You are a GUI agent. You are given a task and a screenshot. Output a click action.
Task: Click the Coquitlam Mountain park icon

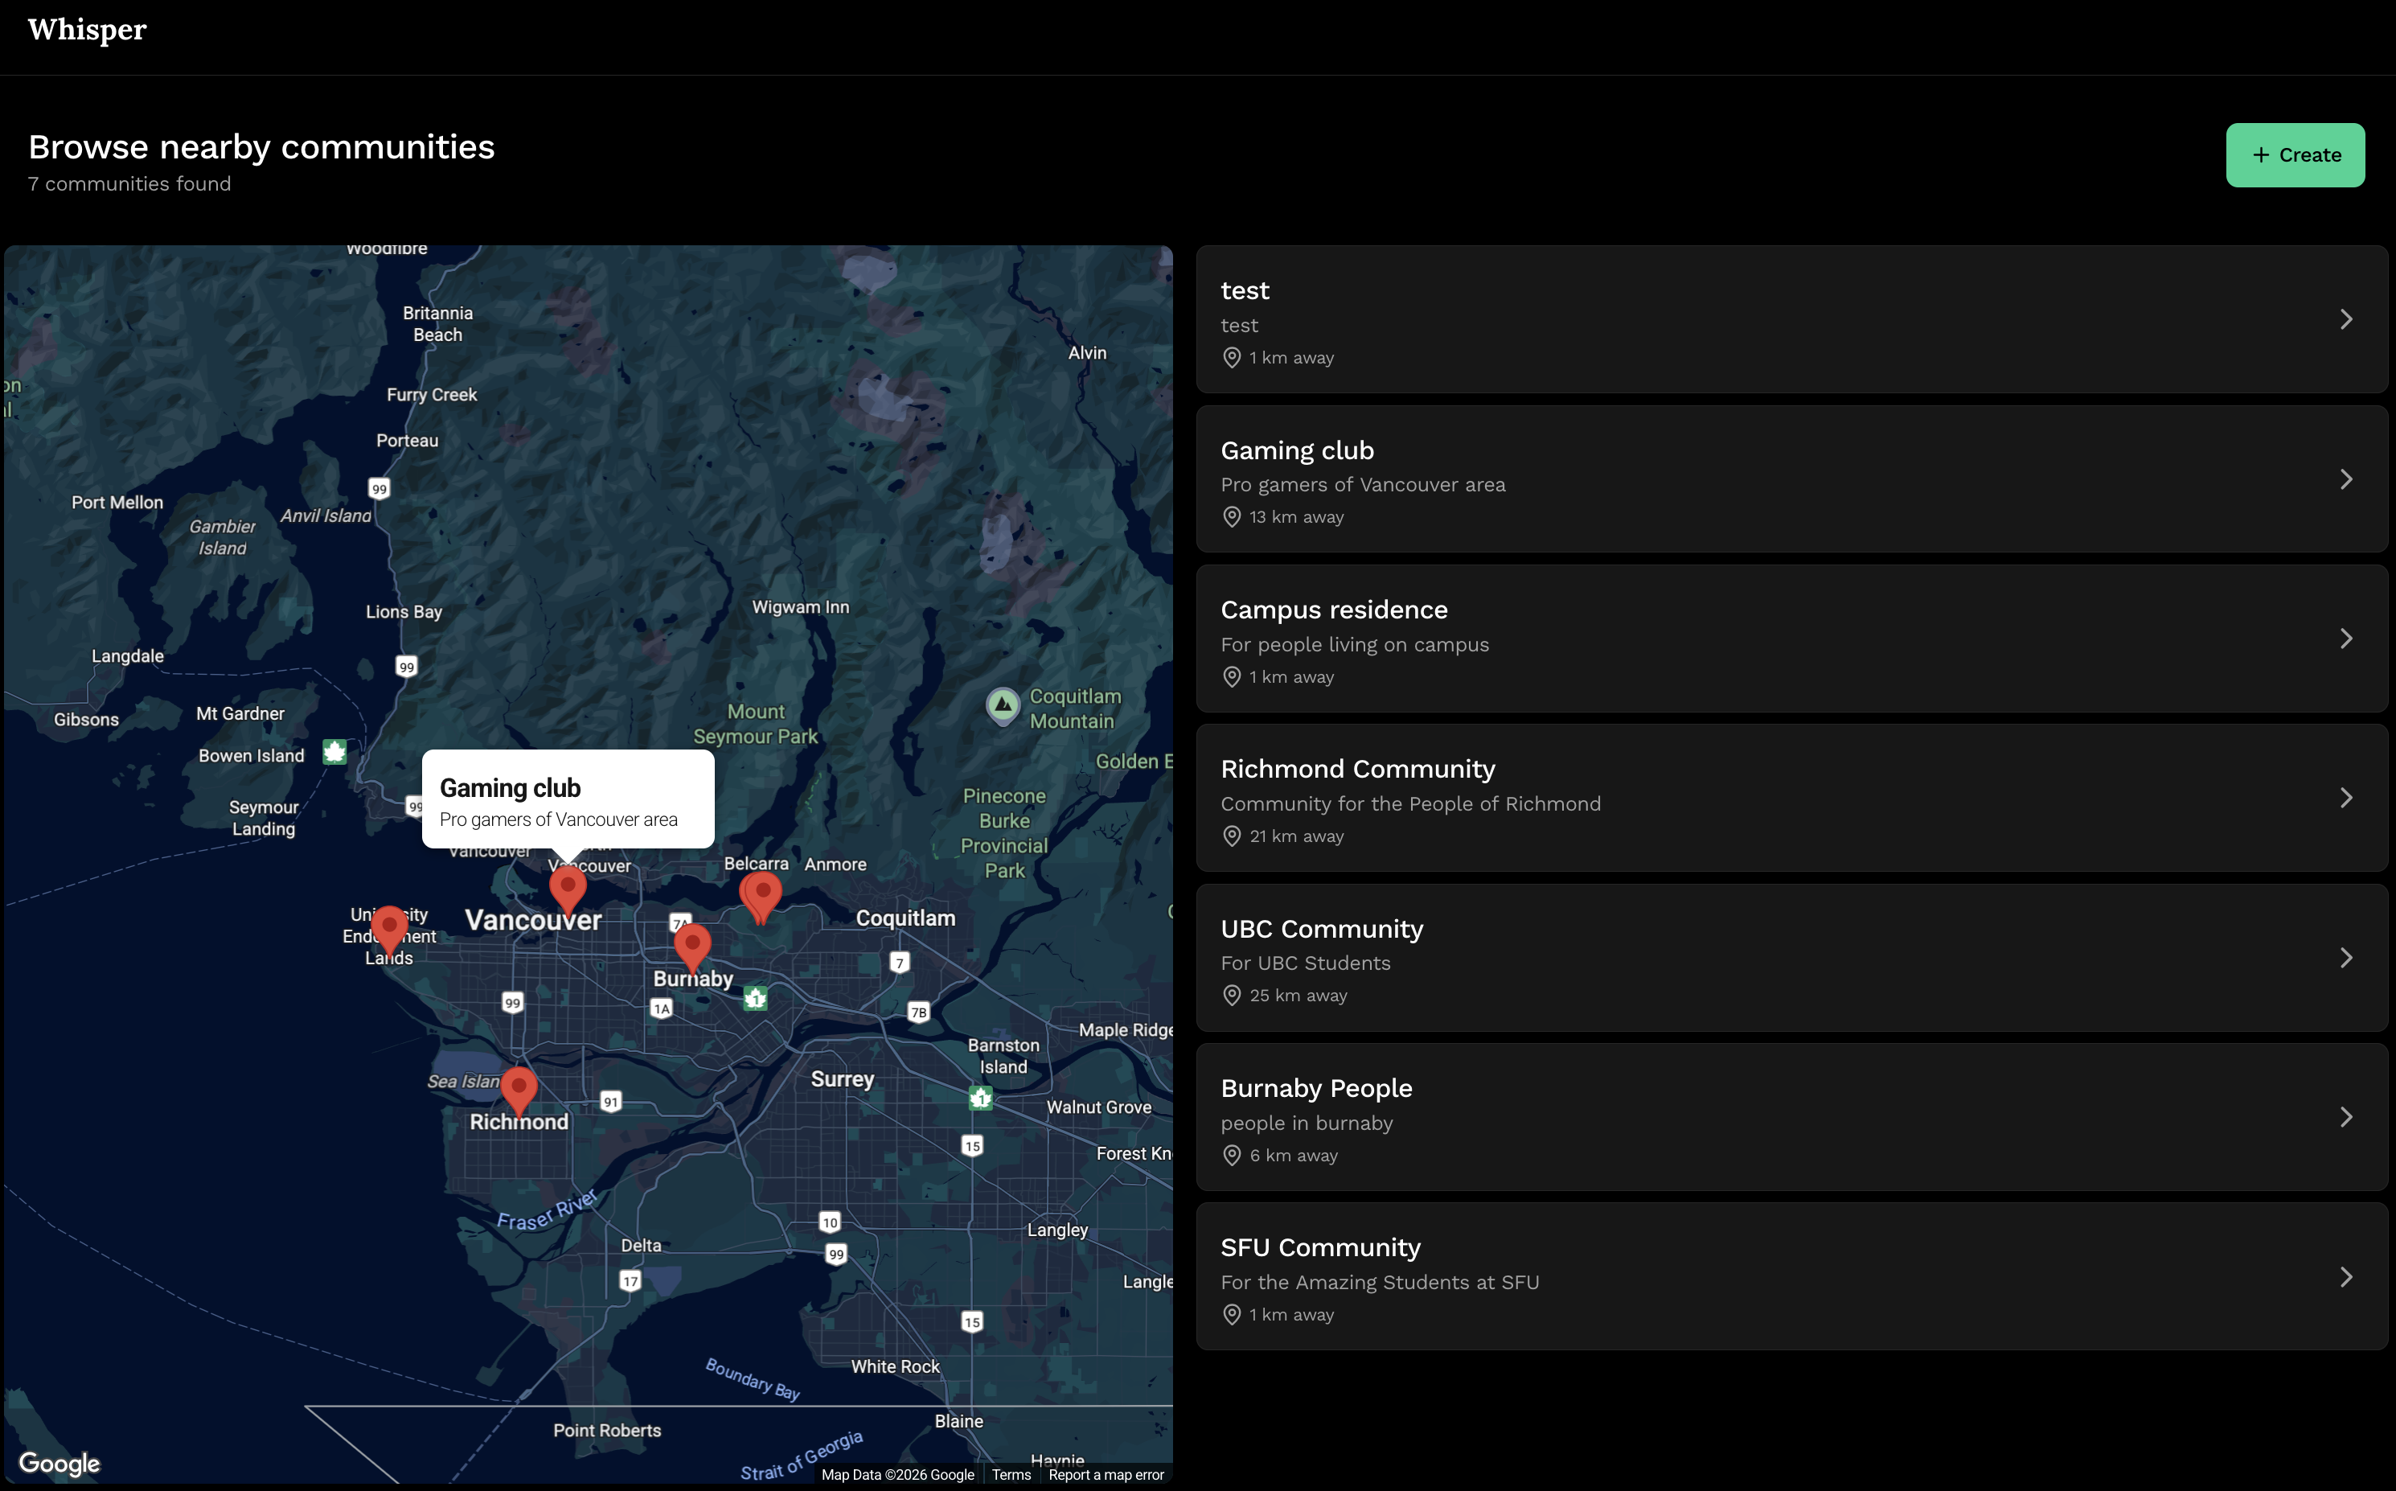(1003, 705)
